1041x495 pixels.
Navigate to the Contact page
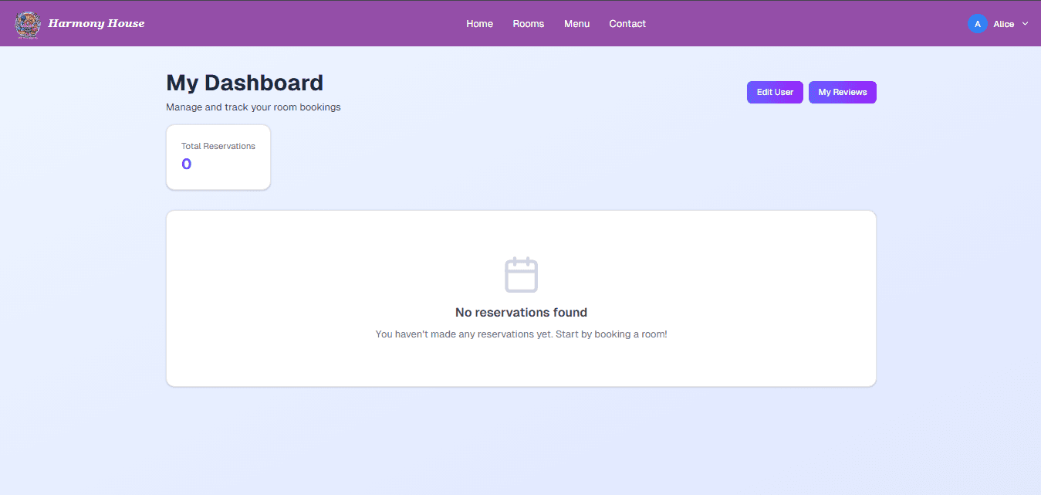(x=627, y=24)
